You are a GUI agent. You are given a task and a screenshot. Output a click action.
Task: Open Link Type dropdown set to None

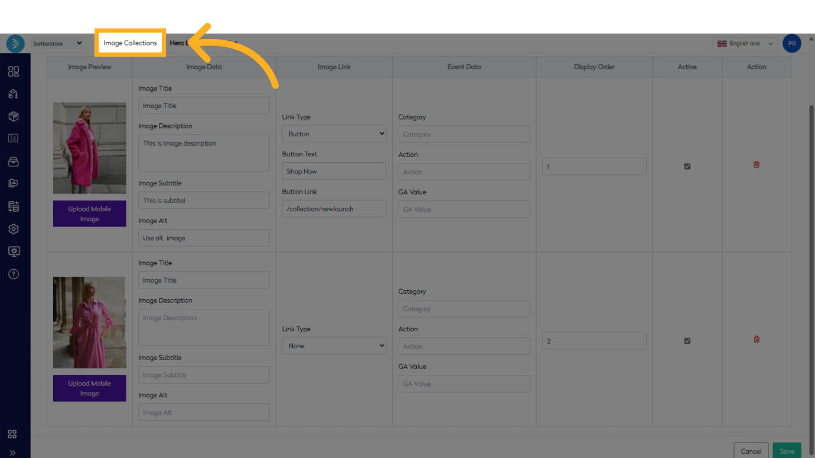coord(334,346)
